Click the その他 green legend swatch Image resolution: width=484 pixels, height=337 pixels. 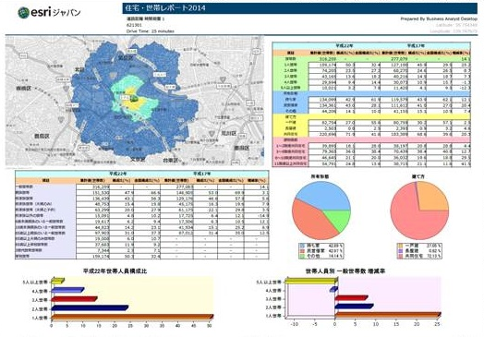pyautogui.click(x=302, y=257)
